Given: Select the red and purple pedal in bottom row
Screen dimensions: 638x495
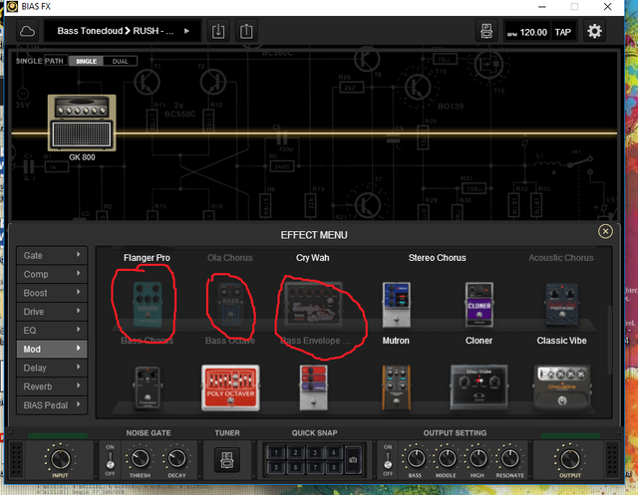Looking at the screenshot, I should click(x=313, y=387).
